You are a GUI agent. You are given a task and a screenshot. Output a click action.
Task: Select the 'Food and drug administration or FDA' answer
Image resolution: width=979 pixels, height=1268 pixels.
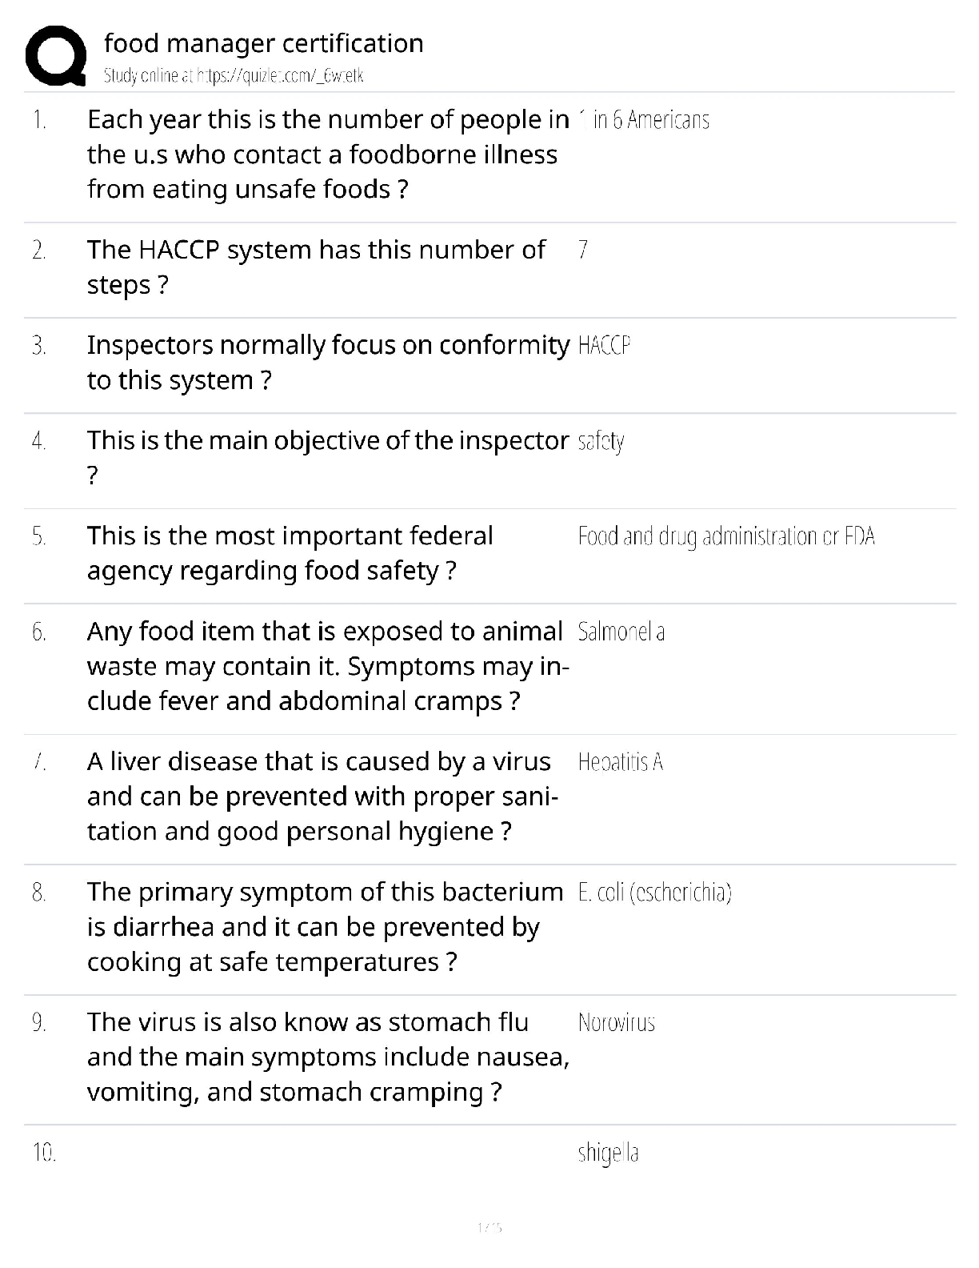click(x=726, y=536)
